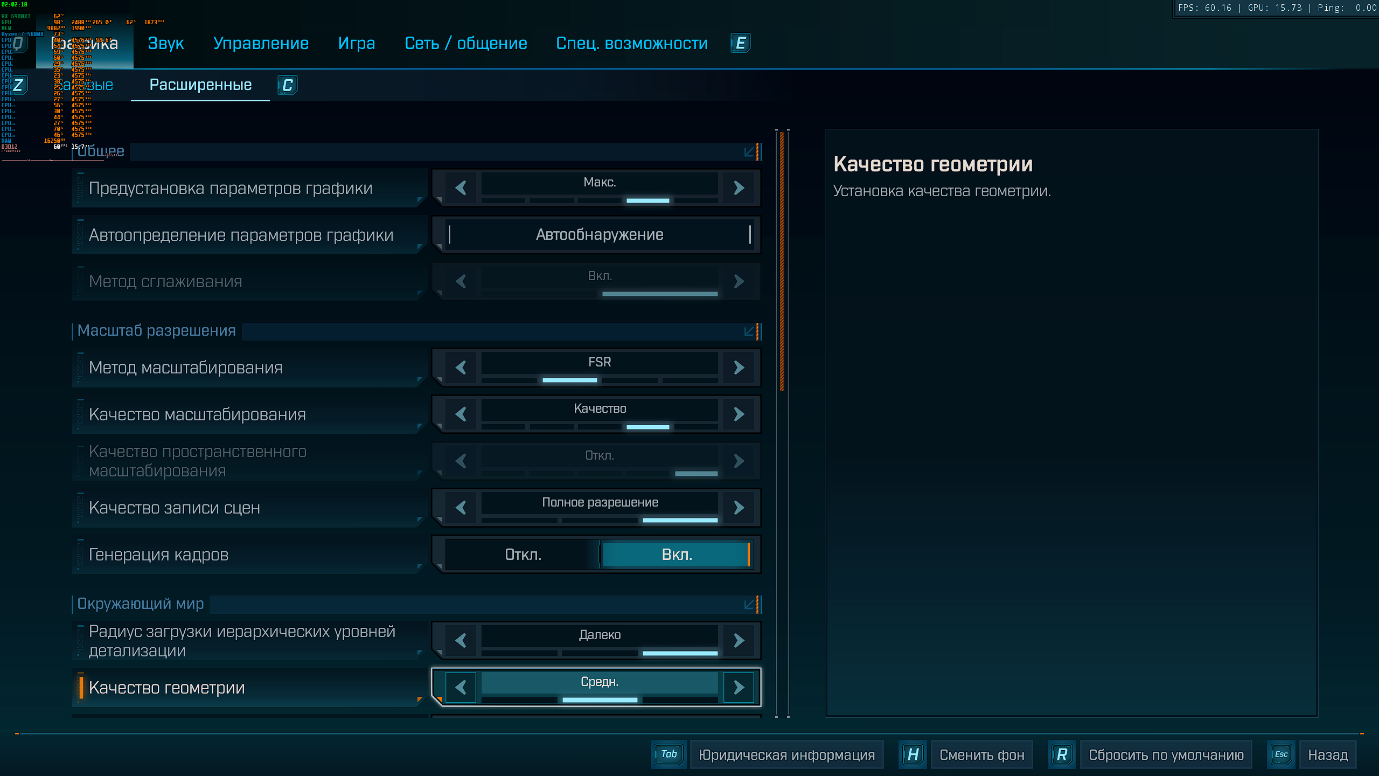Set Генерация кадров to Вкл.
This screenshot has width=1379, height=776.
(677, 555)
